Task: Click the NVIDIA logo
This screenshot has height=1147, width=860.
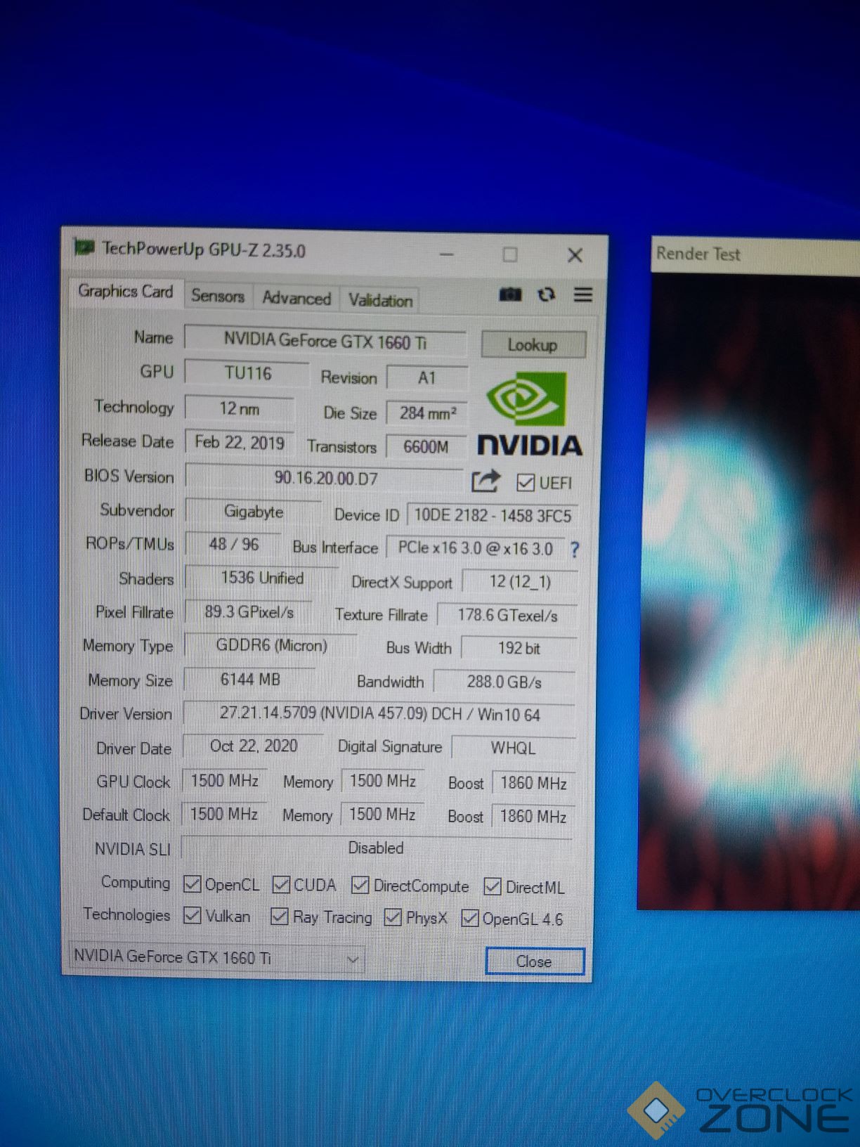Action: tap(530, 415)
